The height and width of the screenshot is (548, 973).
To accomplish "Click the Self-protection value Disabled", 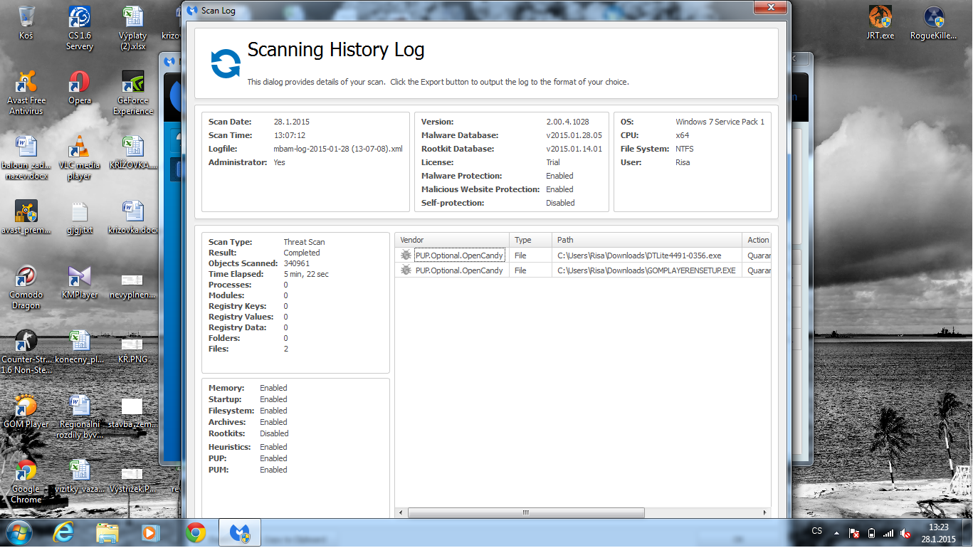I will [x=560, y=203].
